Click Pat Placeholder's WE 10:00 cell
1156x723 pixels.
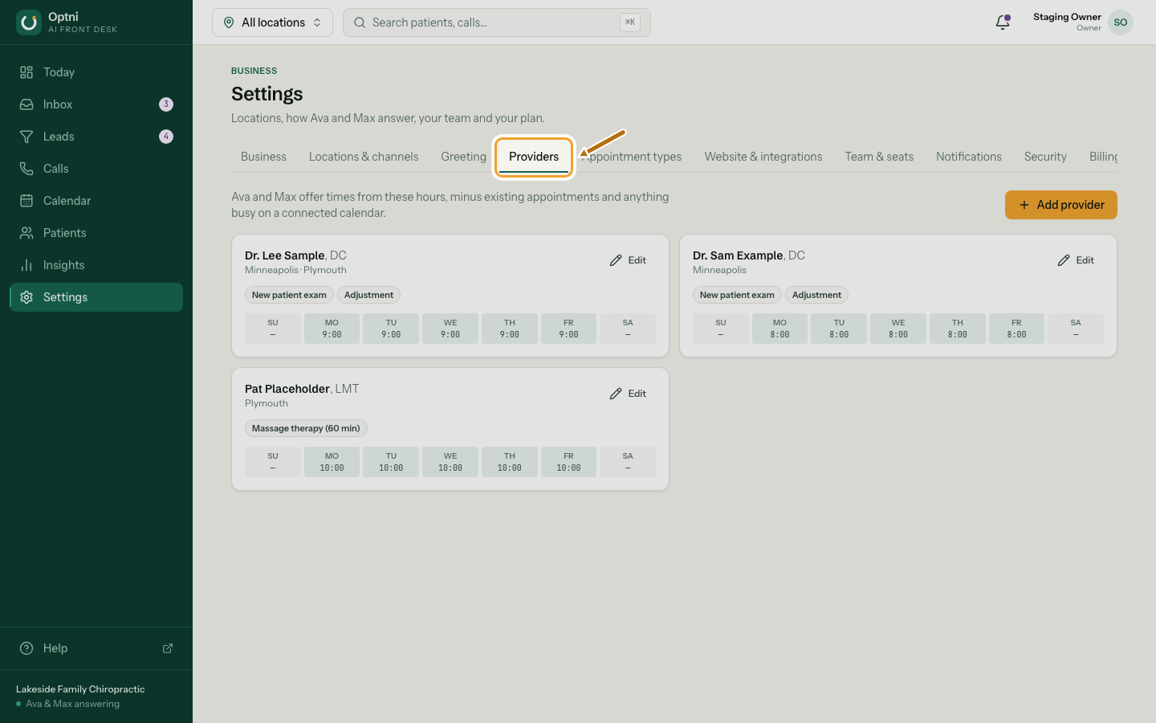click(450, 462)
